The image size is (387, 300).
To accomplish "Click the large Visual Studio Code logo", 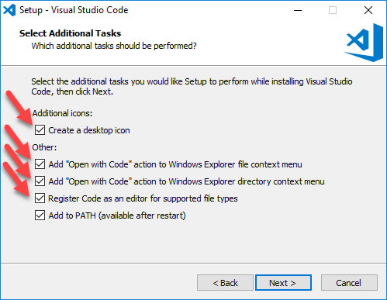I will click(x=364, y=43).
